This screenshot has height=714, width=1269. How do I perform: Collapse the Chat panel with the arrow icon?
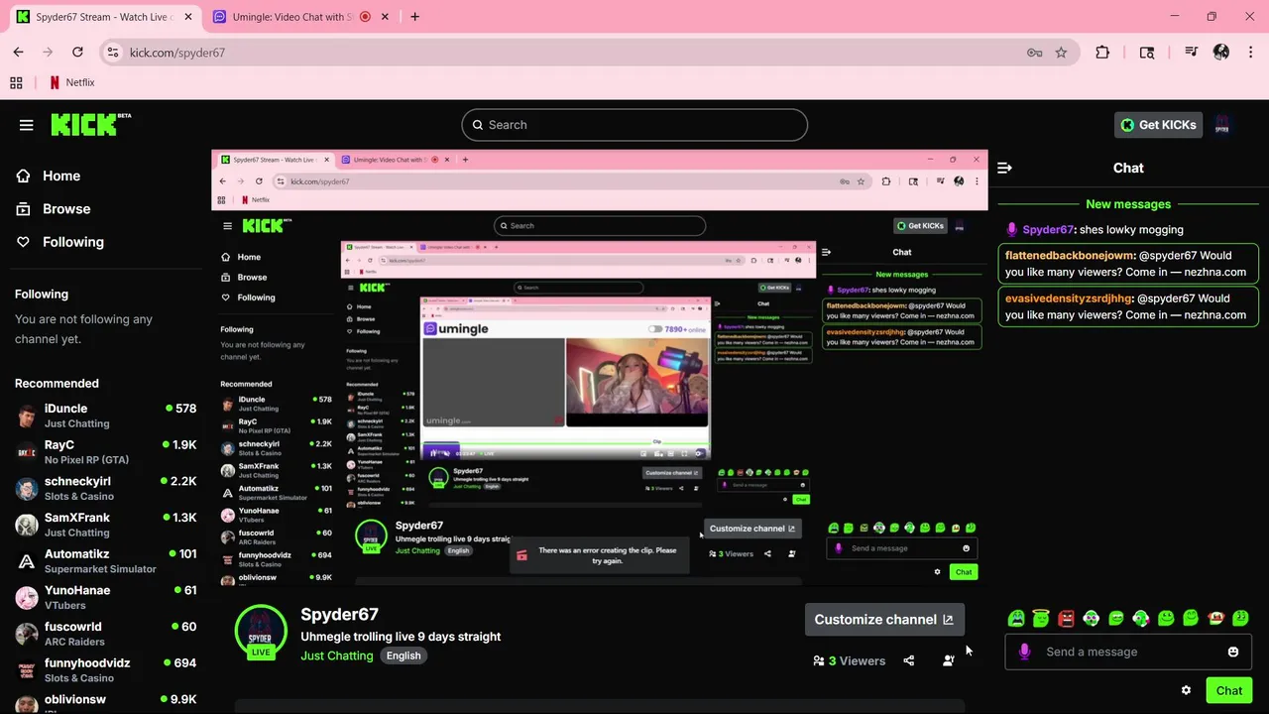(1004, 168)
